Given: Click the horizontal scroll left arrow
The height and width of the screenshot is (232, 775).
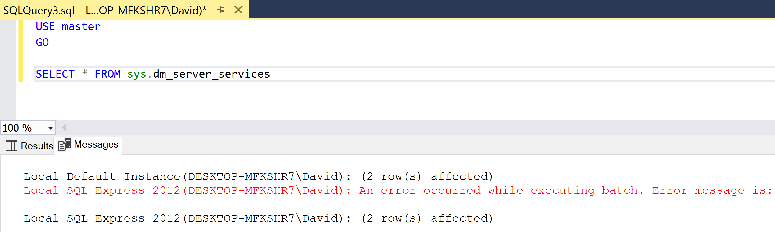Looking at the screenshot, I should [64, 128].
